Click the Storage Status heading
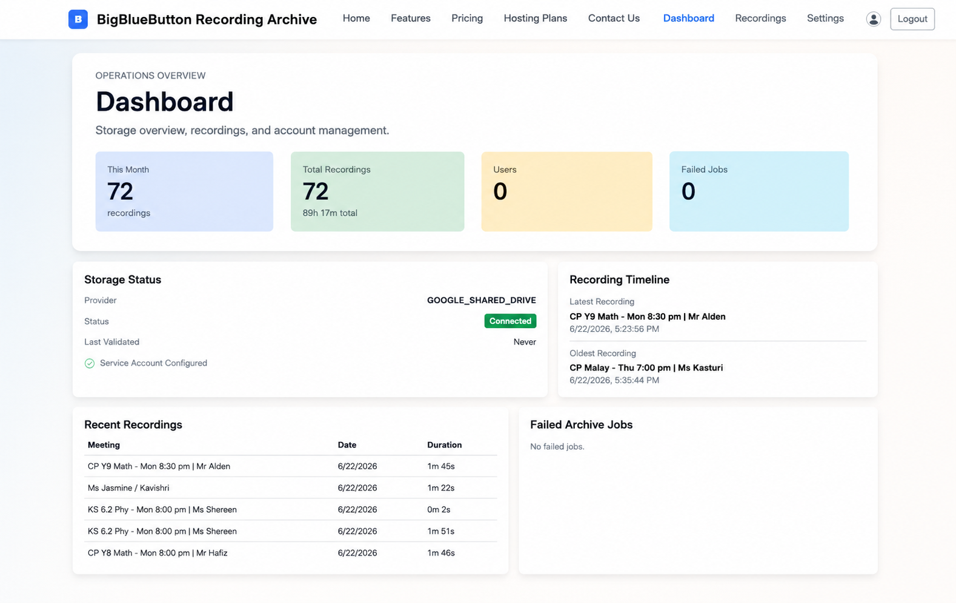 tap(122, 280)
